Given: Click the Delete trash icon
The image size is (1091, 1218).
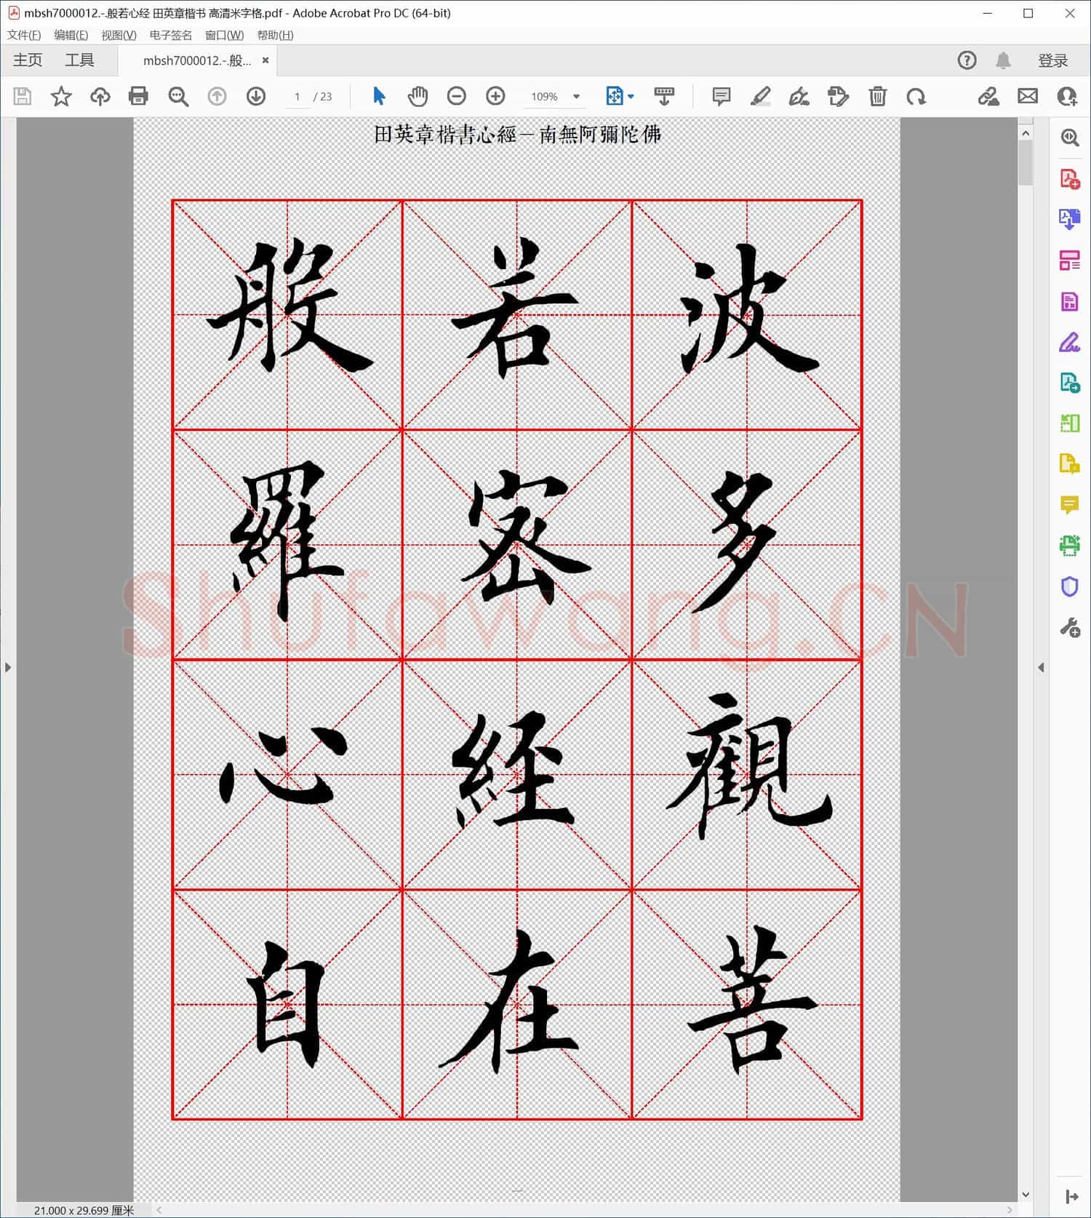Looking at the screenshot, I should click(877, 96).
